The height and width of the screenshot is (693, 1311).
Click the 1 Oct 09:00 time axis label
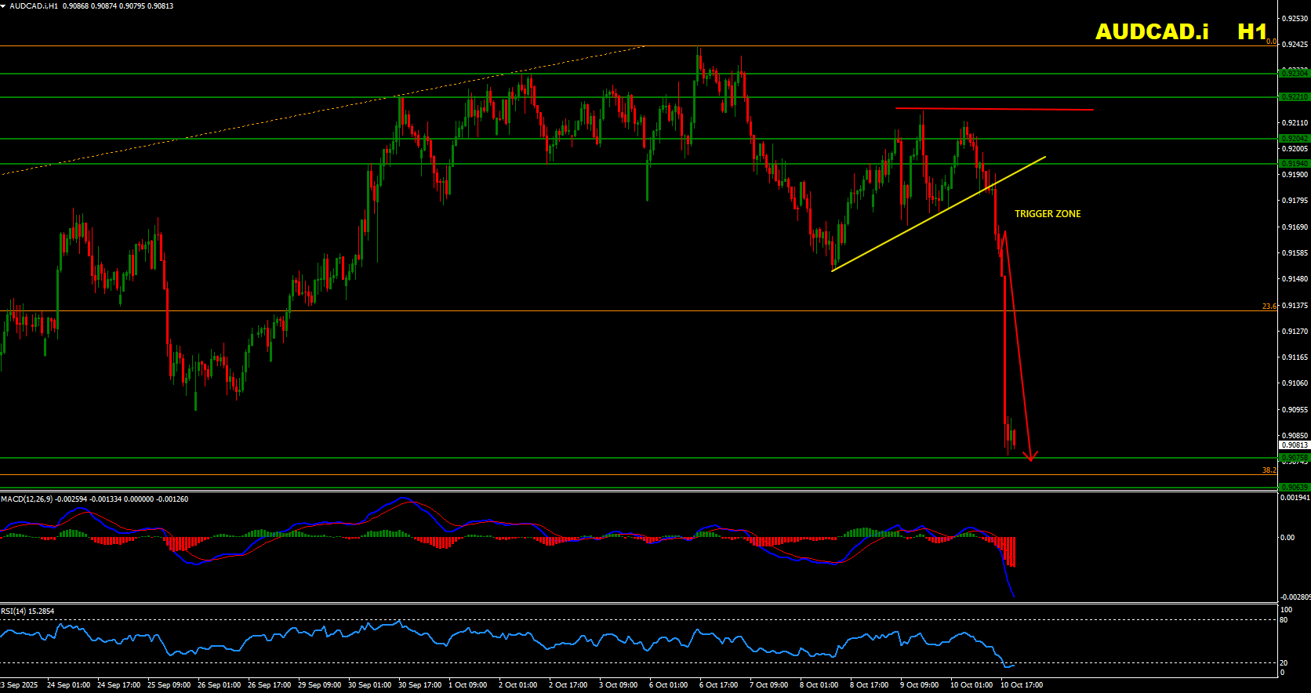tap(468, 685)
